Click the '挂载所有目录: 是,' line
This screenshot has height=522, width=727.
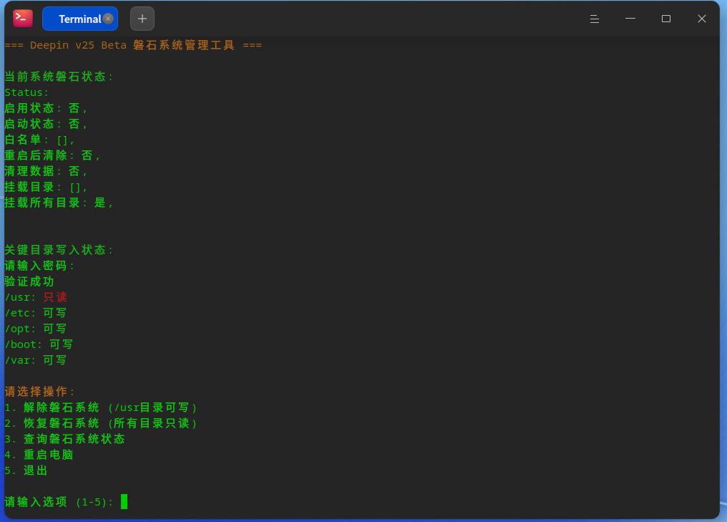coord(59,203)
